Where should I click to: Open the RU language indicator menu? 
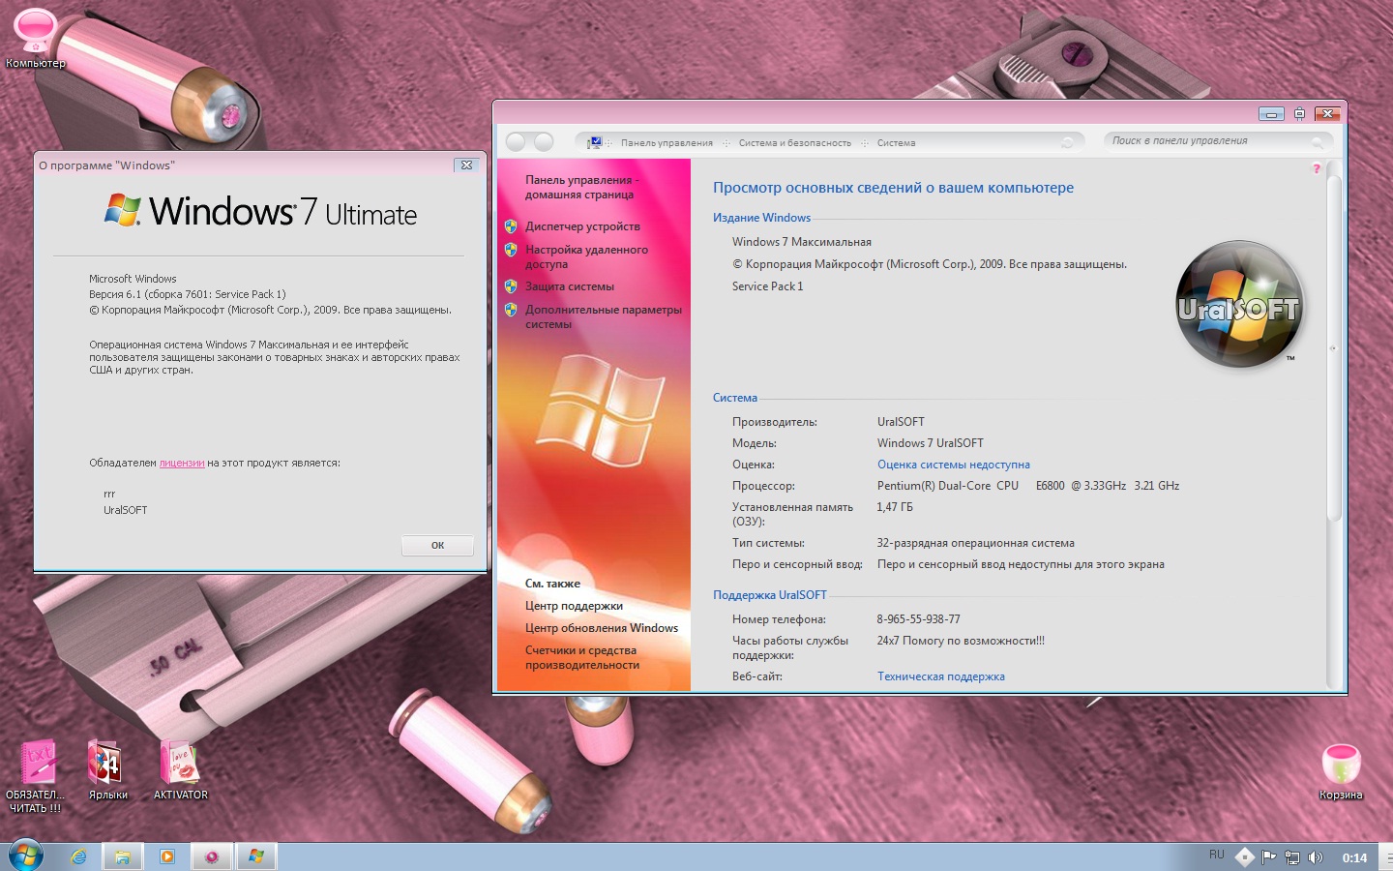[1217, 856]
